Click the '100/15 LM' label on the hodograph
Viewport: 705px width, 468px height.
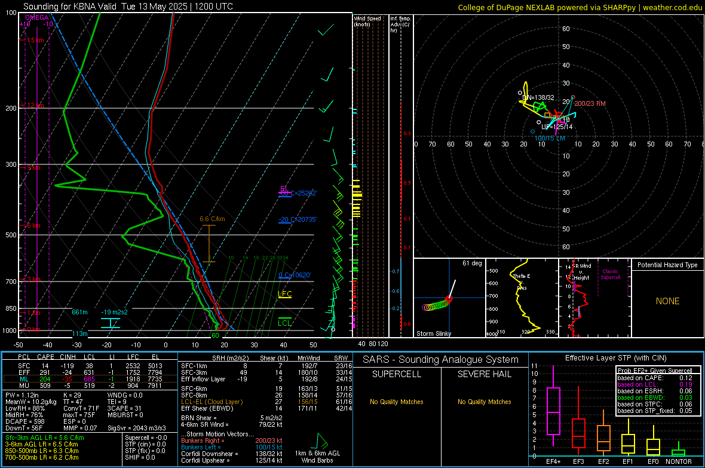(550, 138)
